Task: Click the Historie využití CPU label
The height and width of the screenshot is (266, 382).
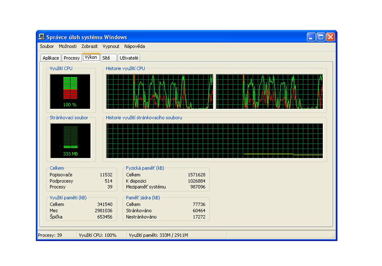Action: point(125,68)
